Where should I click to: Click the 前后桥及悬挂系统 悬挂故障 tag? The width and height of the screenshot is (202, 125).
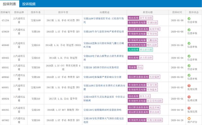144,112
